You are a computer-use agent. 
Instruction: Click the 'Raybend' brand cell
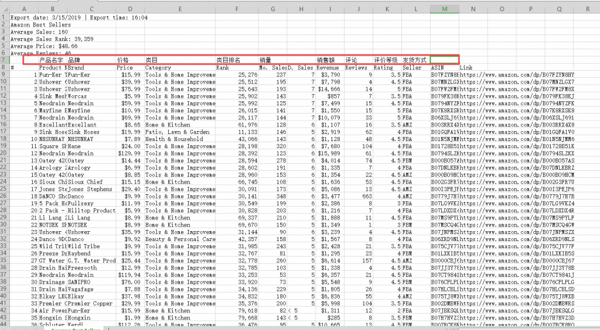point(92,253)
